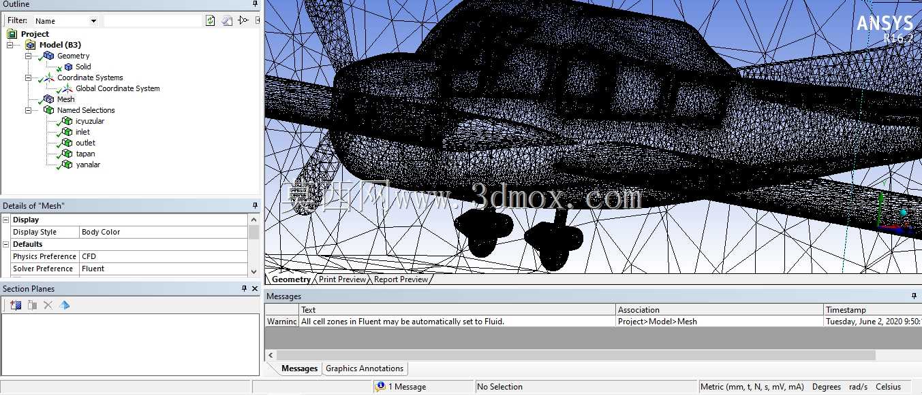Viewport: 922px width, 395px height.
Task: Pin the Section Planes panel
Action: click(244, 289)
